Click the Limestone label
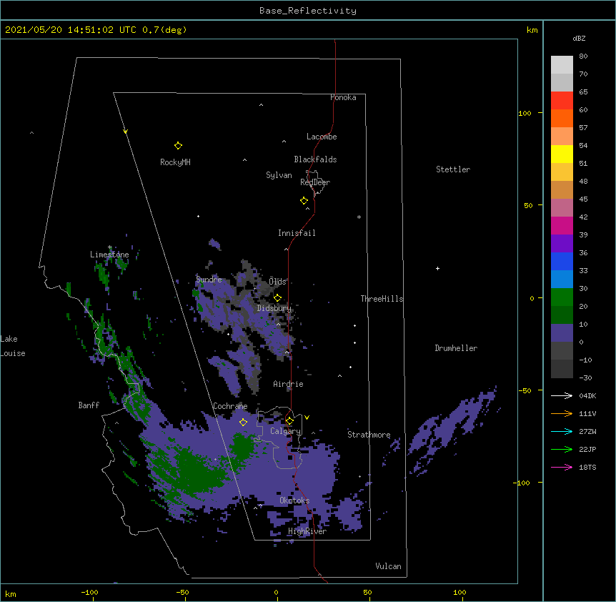 pyautogui.click(x=109, y=255)
